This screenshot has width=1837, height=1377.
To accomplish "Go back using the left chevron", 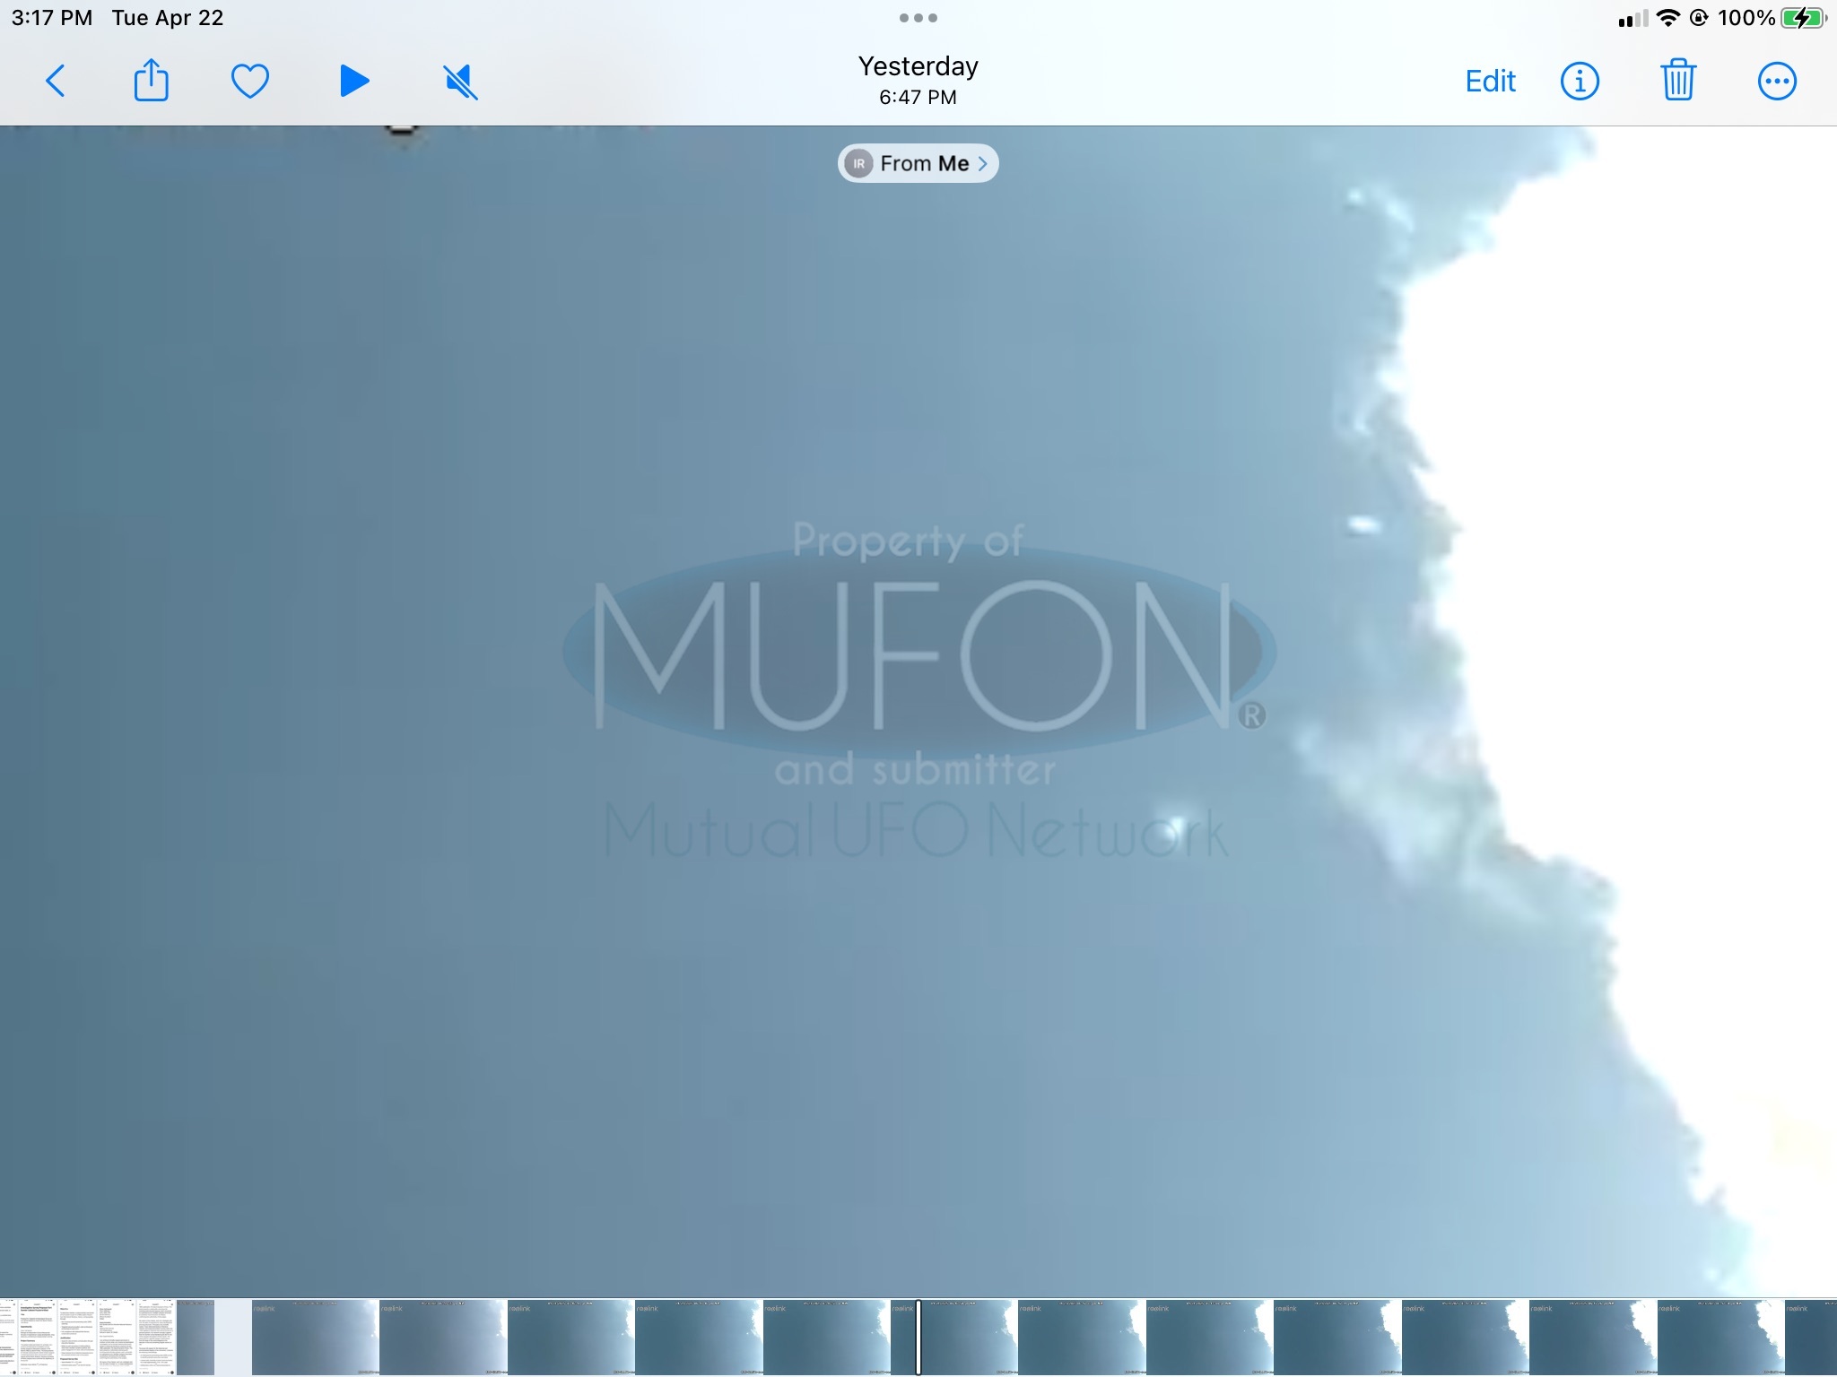I will tap(56, 82).
